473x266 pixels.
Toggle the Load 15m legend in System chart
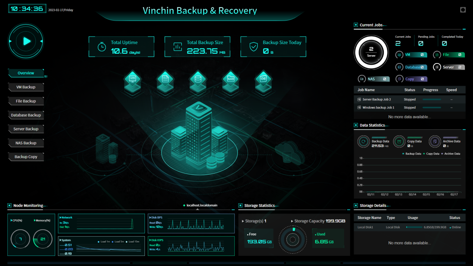pos(133,241)
